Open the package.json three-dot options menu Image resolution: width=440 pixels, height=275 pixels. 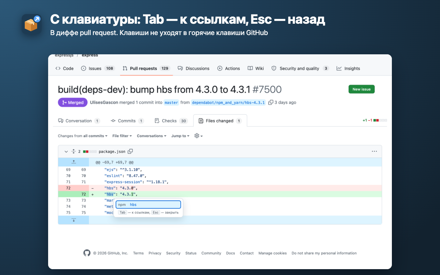pyautogui.click(x=374, y=151)
